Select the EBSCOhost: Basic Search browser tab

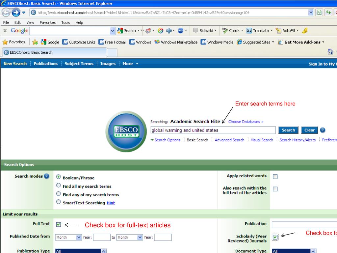tap(54, 52)
